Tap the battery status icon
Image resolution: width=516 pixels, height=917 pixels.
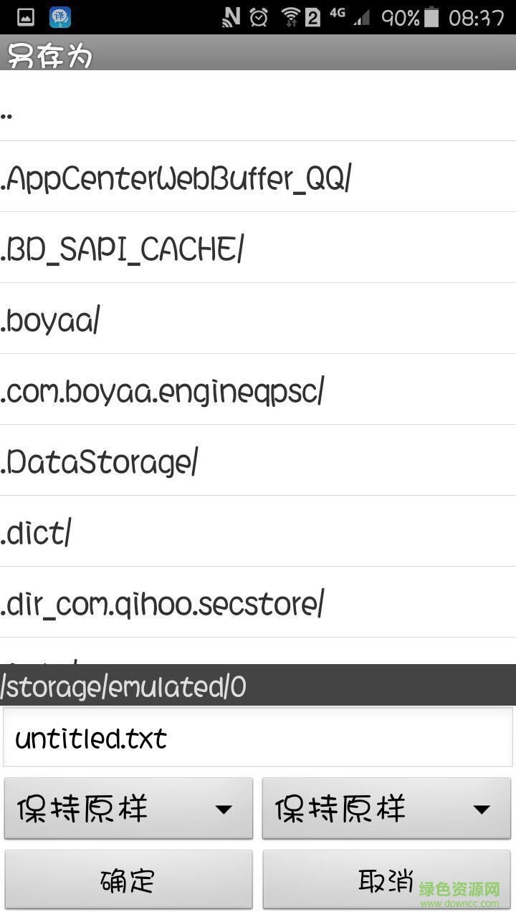point(431,17)
